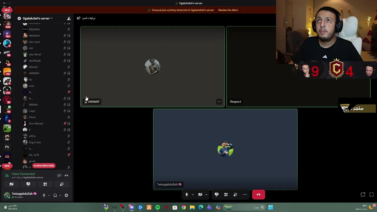The width and height of the screenshot is (377, 212).
Task: Click your avatar in the user panel
Action: 7,195
